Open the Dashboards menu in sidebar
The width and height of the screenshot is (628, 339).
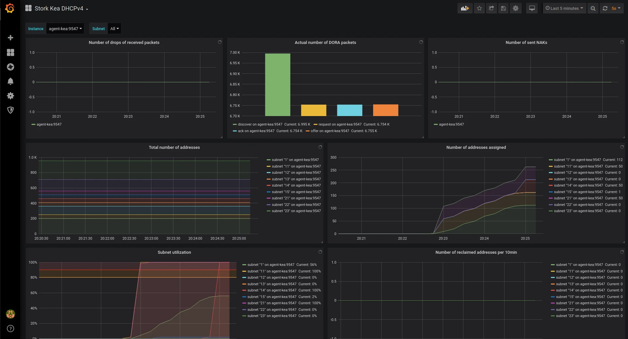[11, 52]
